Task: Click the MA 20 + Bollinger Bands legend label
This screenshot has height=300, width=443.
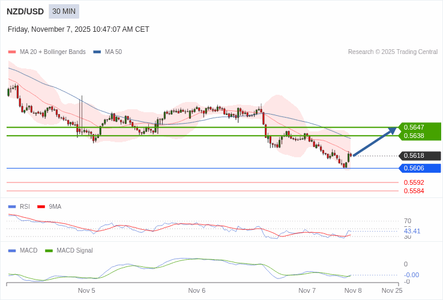Action: click(x=53, y=52)
